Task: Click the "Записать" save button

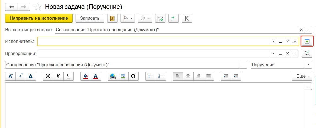Action: point(90,18)
